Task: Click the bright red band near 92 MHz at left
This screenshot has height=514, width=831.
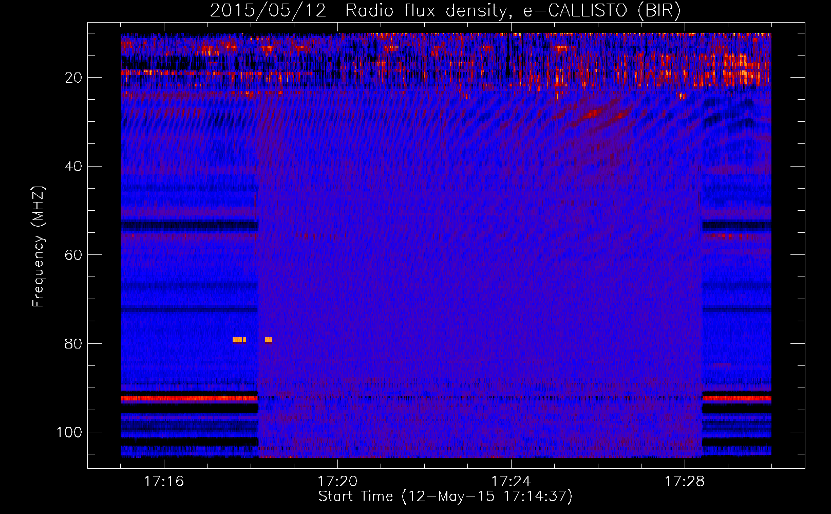Action: 189,399
